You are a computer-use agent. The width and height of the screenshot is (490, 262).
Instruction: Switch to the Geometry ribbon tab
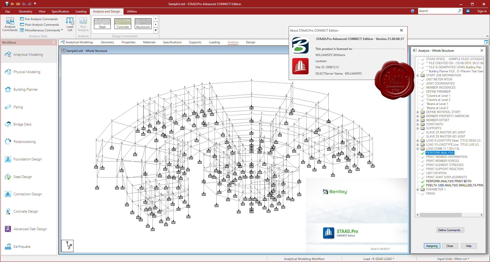[26, 11]
